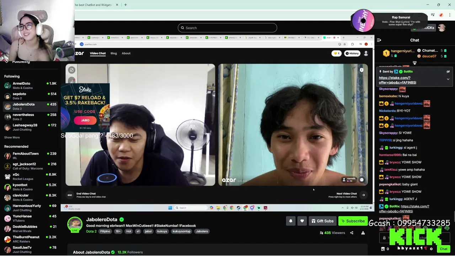Click BotRix stake.com link in chat
The image size is (455, 256).
404,209
